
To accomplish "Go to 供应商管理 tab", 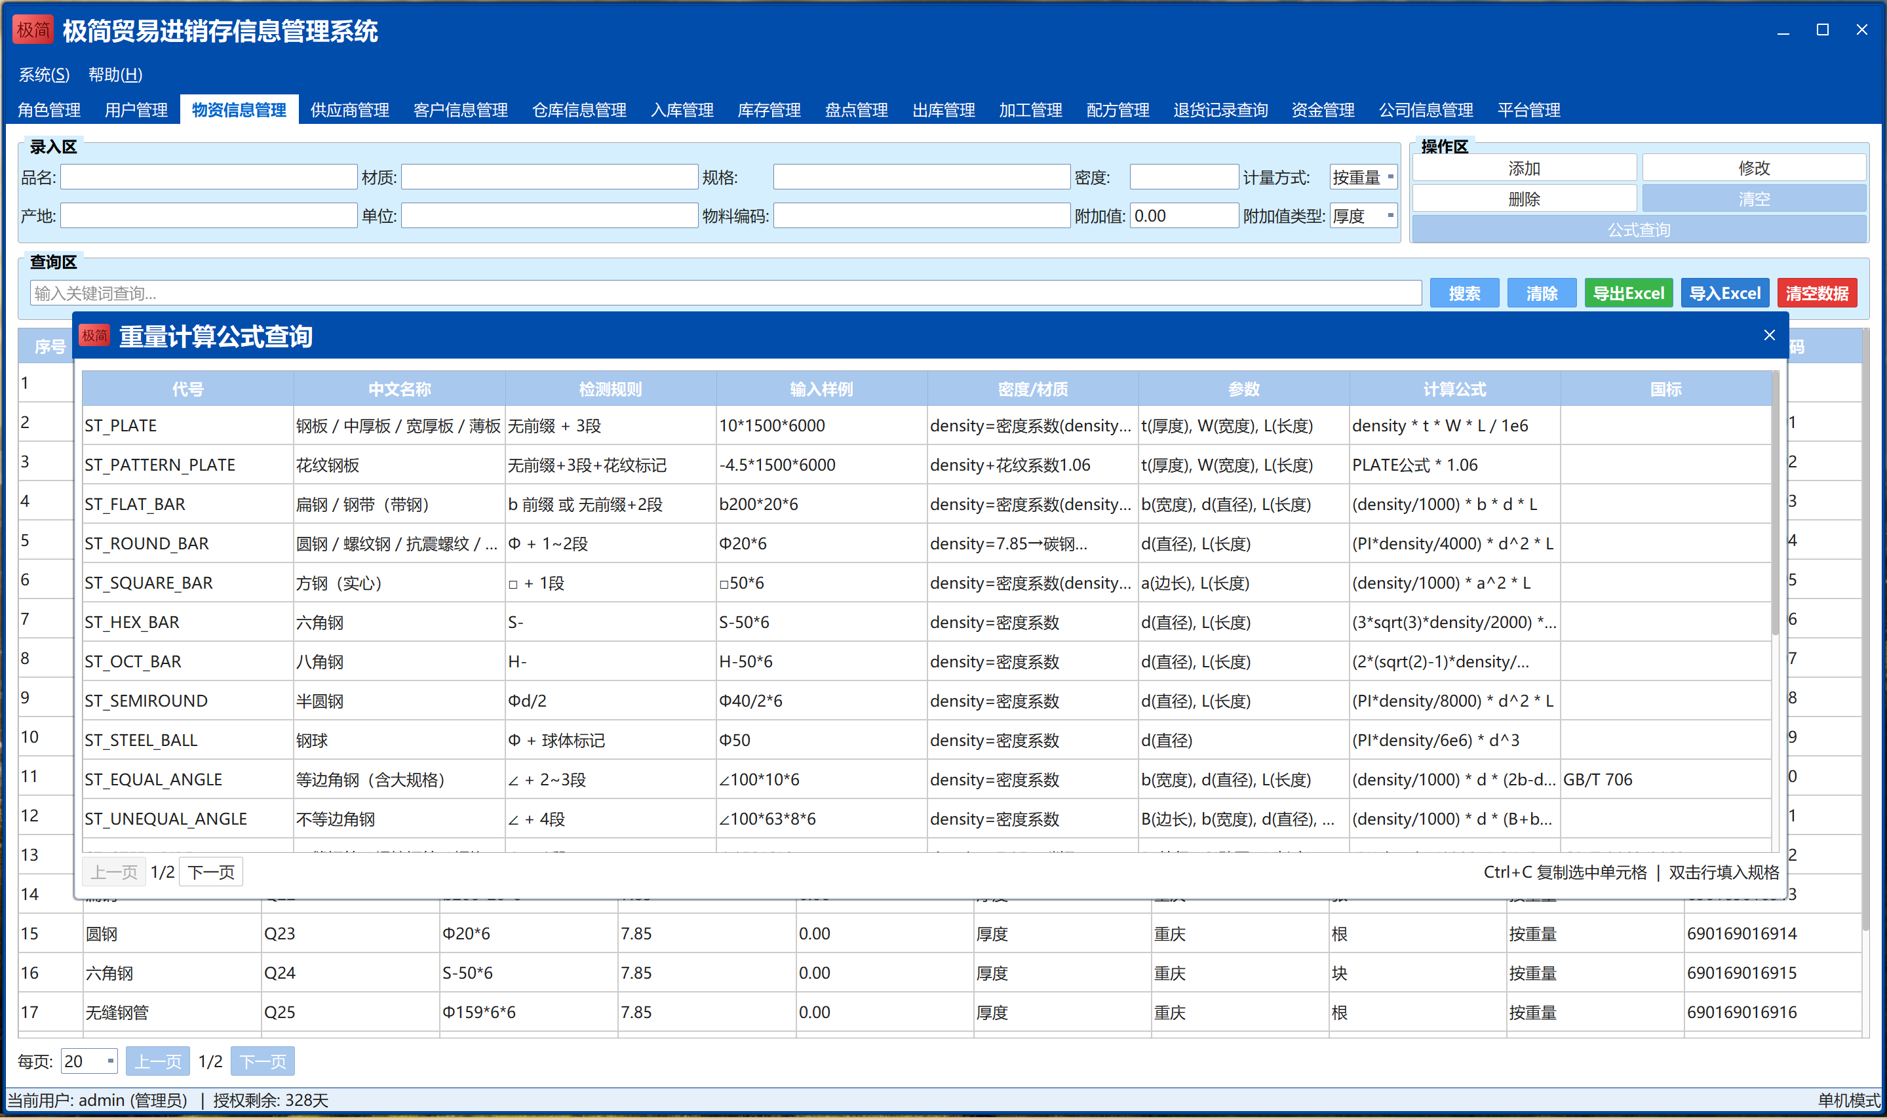I will click(350, 110).
